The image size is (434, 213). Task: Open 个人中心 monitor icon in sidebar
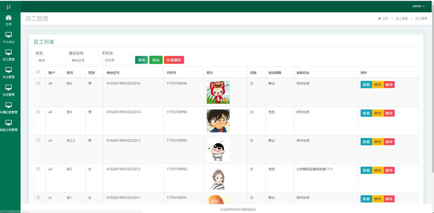coord(9,35)
